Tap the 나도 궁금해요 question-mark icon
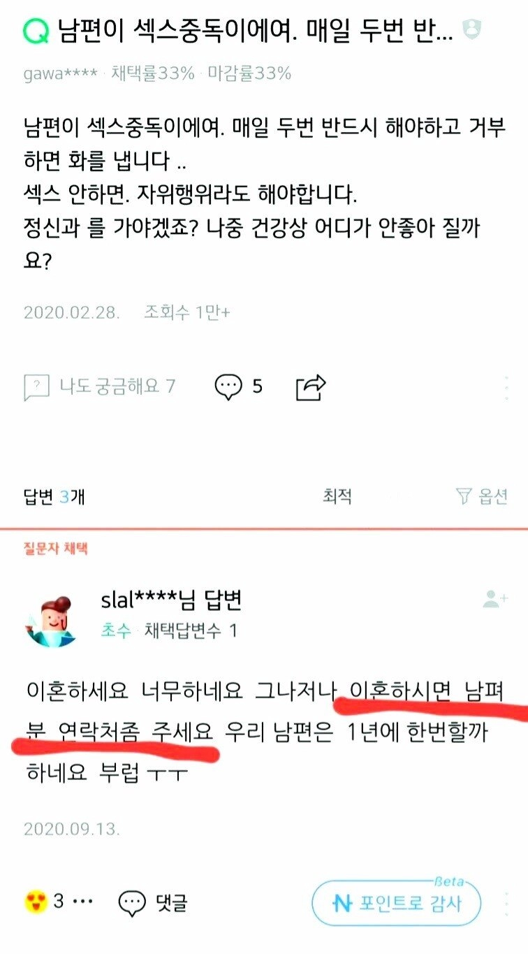Viewport: 528px width, 954px height. (x=36, y=386)
